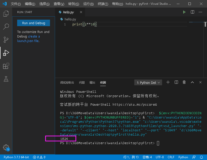Image resolution: width=207 pixels, height=160 pixels.
Task: Add a new terminal with the plus icon
Action: click(168, 82)
